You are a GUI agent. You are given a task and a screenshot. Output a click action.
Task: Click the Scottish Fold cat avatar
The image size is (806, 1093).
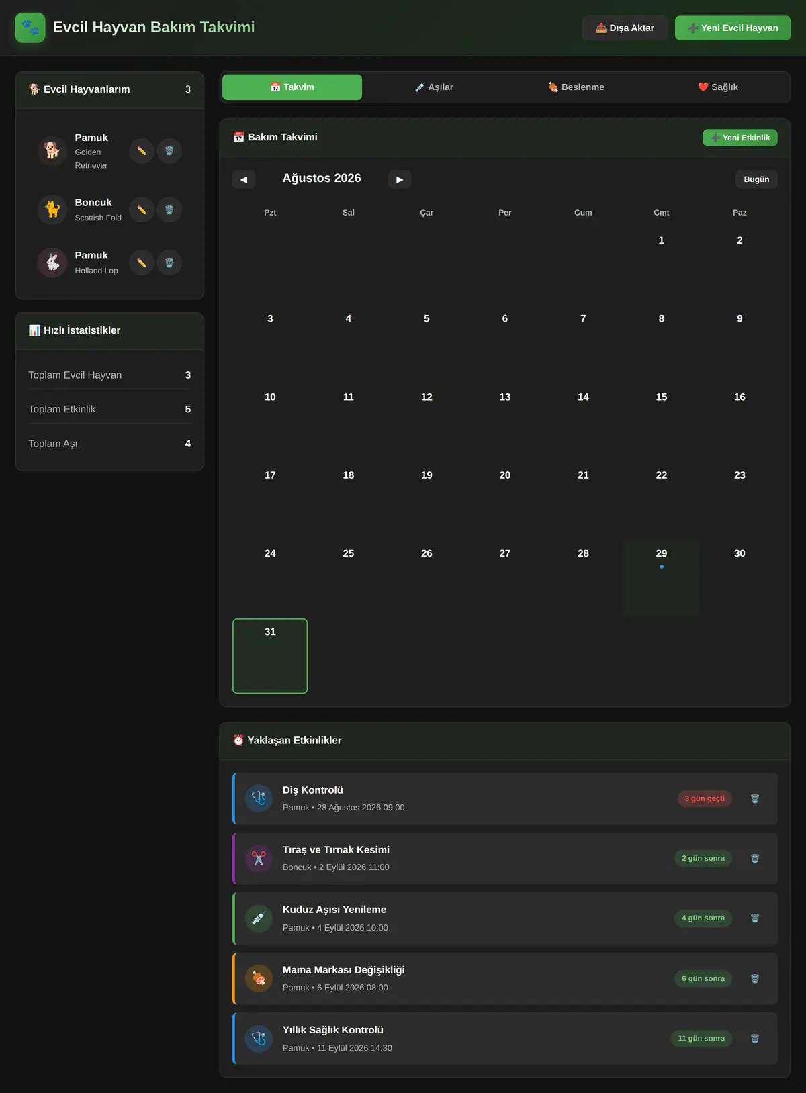tap(52, 209)
